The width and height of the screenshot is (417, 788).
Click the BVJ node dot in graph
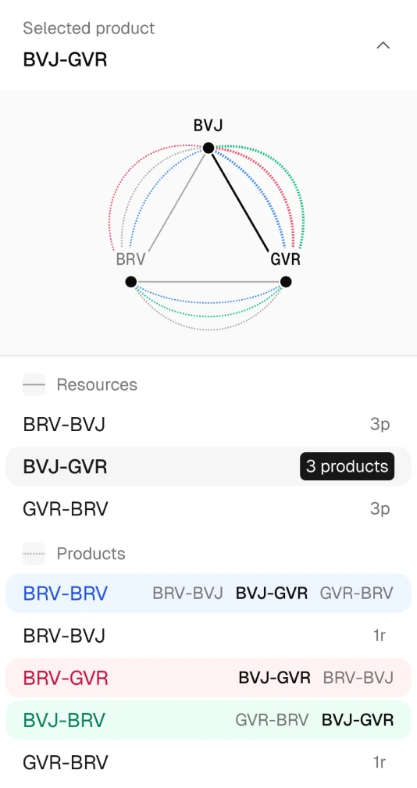point(208,148)
